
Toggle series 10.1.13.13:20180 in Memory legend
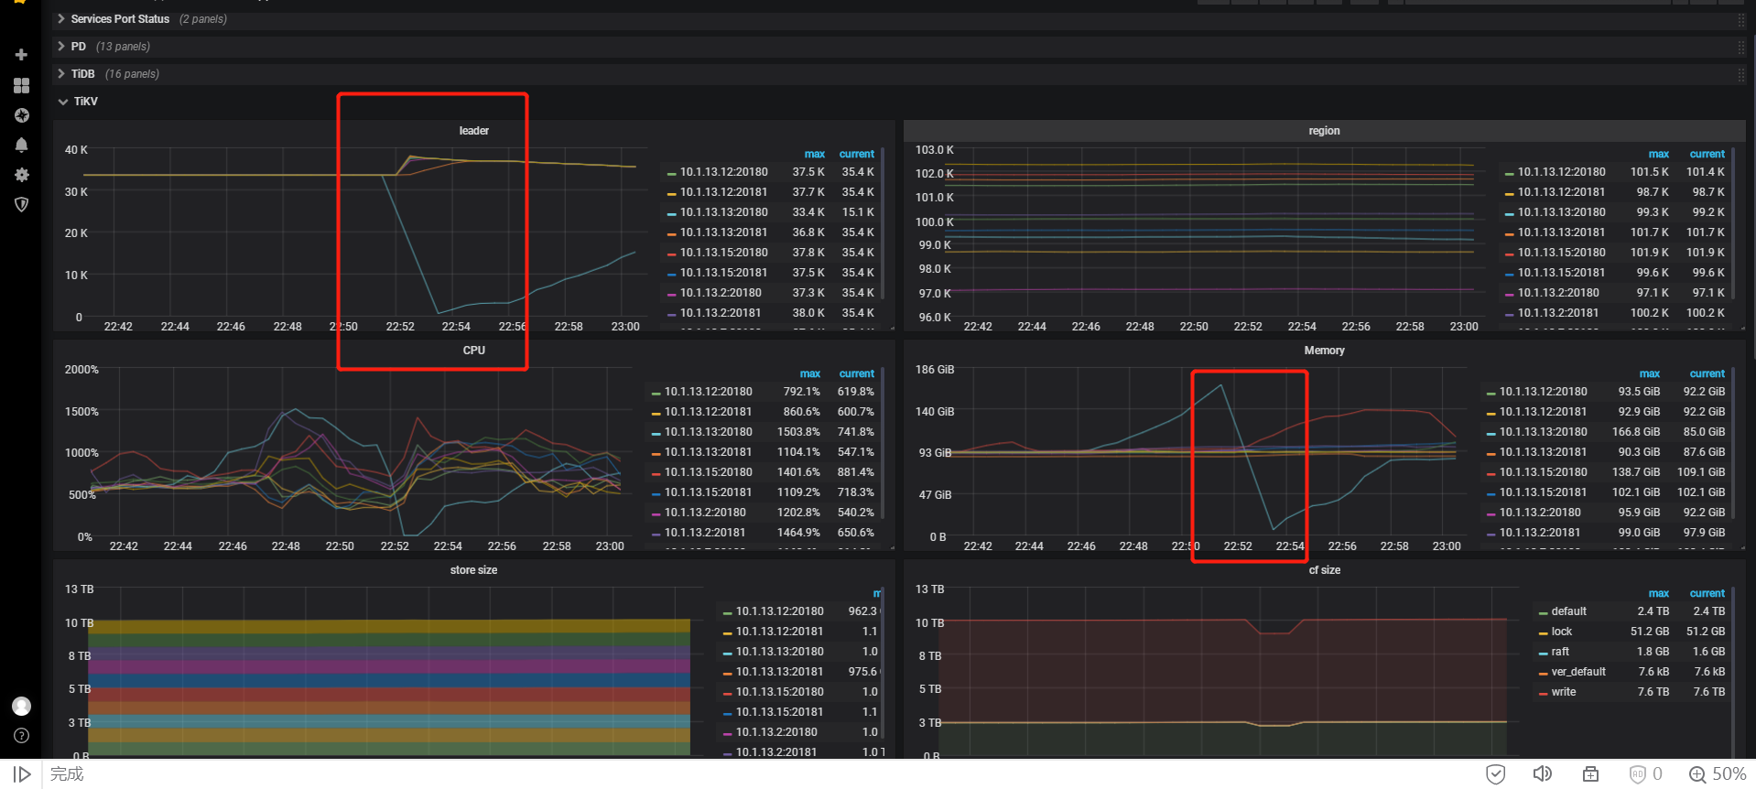pos(1544,432)
